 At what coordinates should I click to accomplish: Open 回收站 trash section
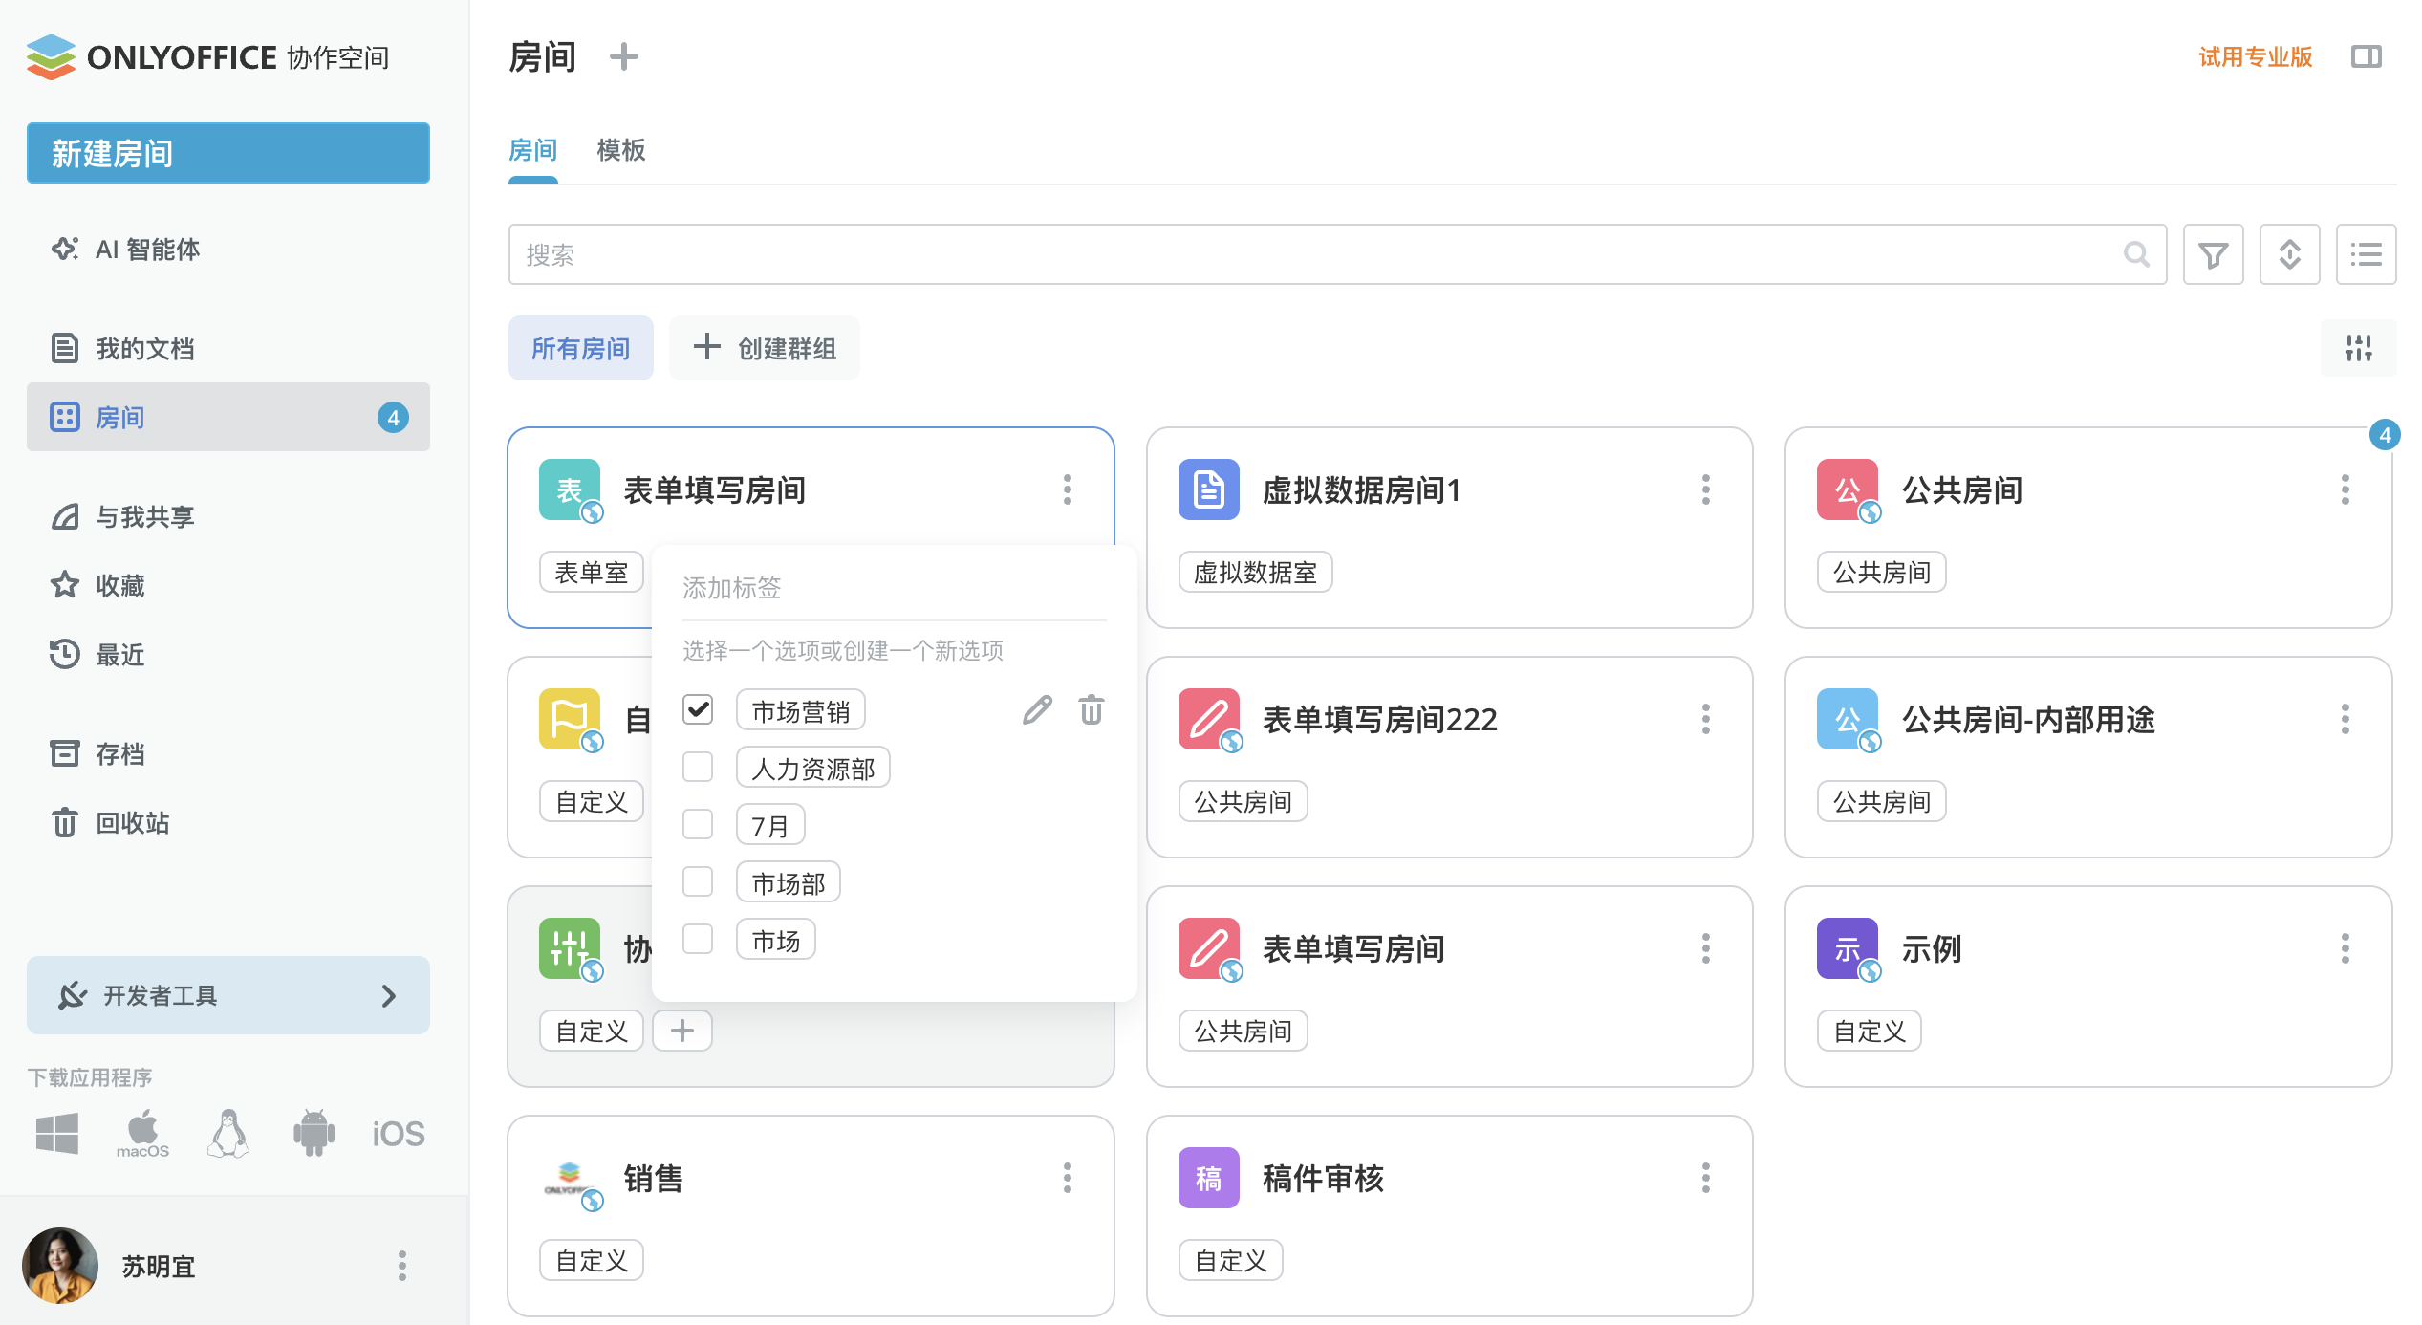tap(228, 822)
